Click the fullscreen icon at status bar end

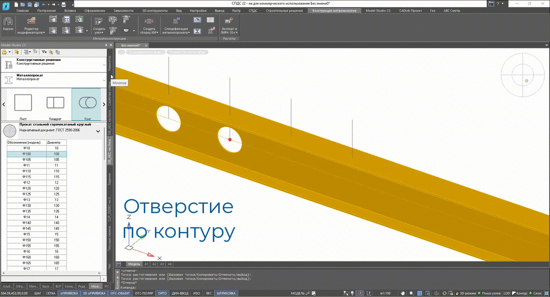tap(546, 293)
